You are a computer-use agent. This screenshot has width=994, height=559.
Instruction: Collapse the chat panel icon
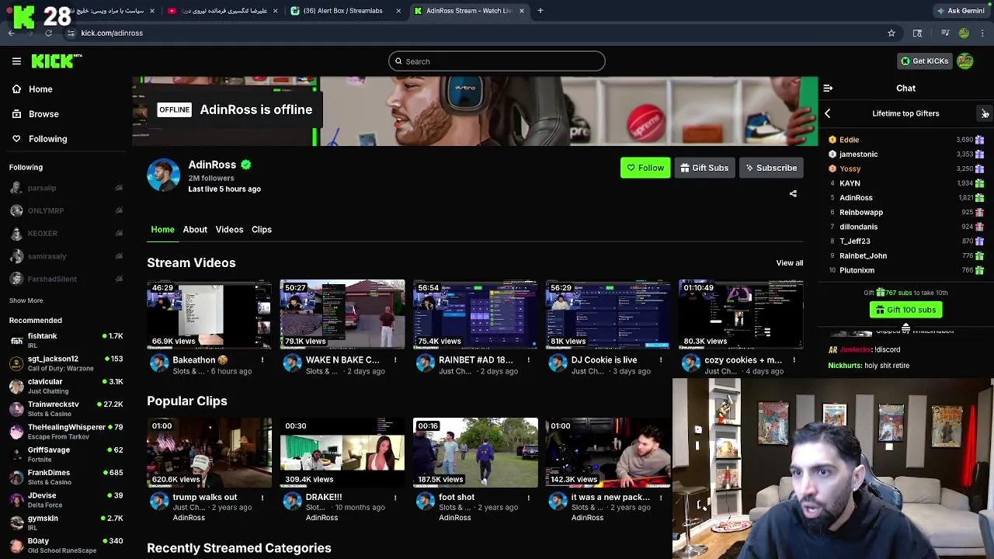click(828, 89)
